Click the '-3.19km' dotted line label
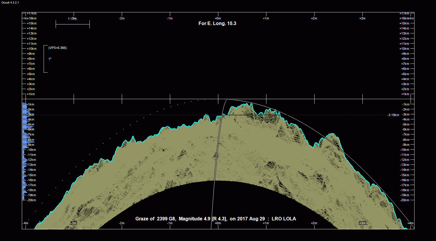Viewport: 436px width, 241px height. (393, 115)
